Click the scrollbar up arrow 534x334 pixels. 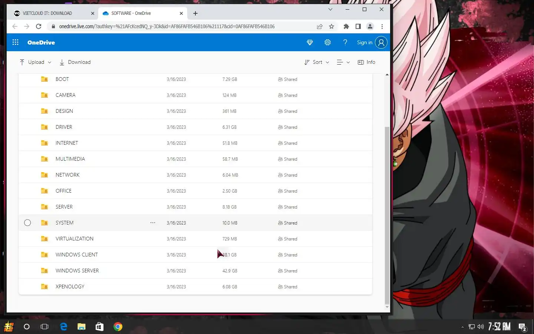pos(387,75)
